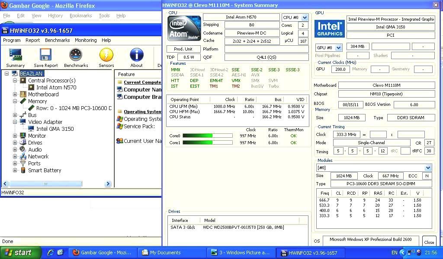Open the GPU #0 dropdown
Screen dimensions: 443x259
[338, 47]
